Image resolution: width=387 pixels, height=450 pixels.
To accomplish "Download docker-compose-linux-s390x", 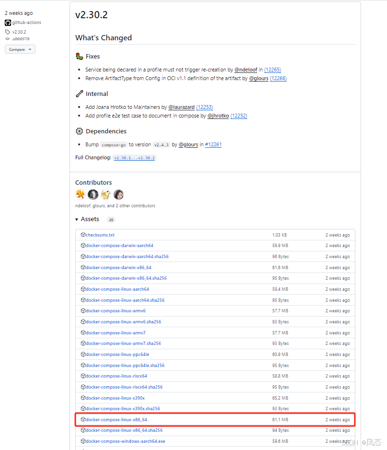I will tap(115, 398).
